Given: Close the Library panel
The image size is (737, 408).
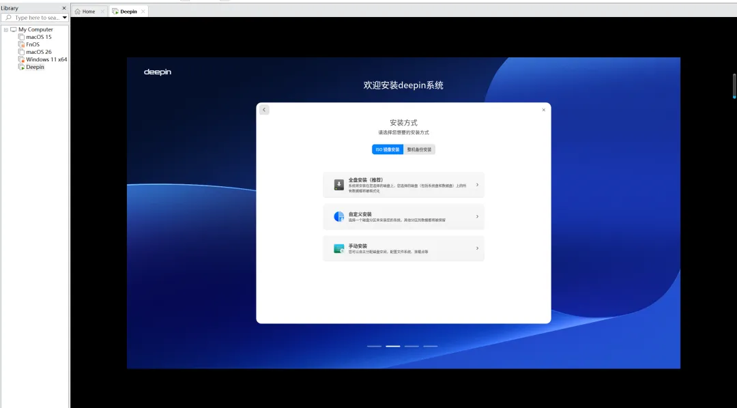Looking at the screenshot, I should tap(64, 8).
